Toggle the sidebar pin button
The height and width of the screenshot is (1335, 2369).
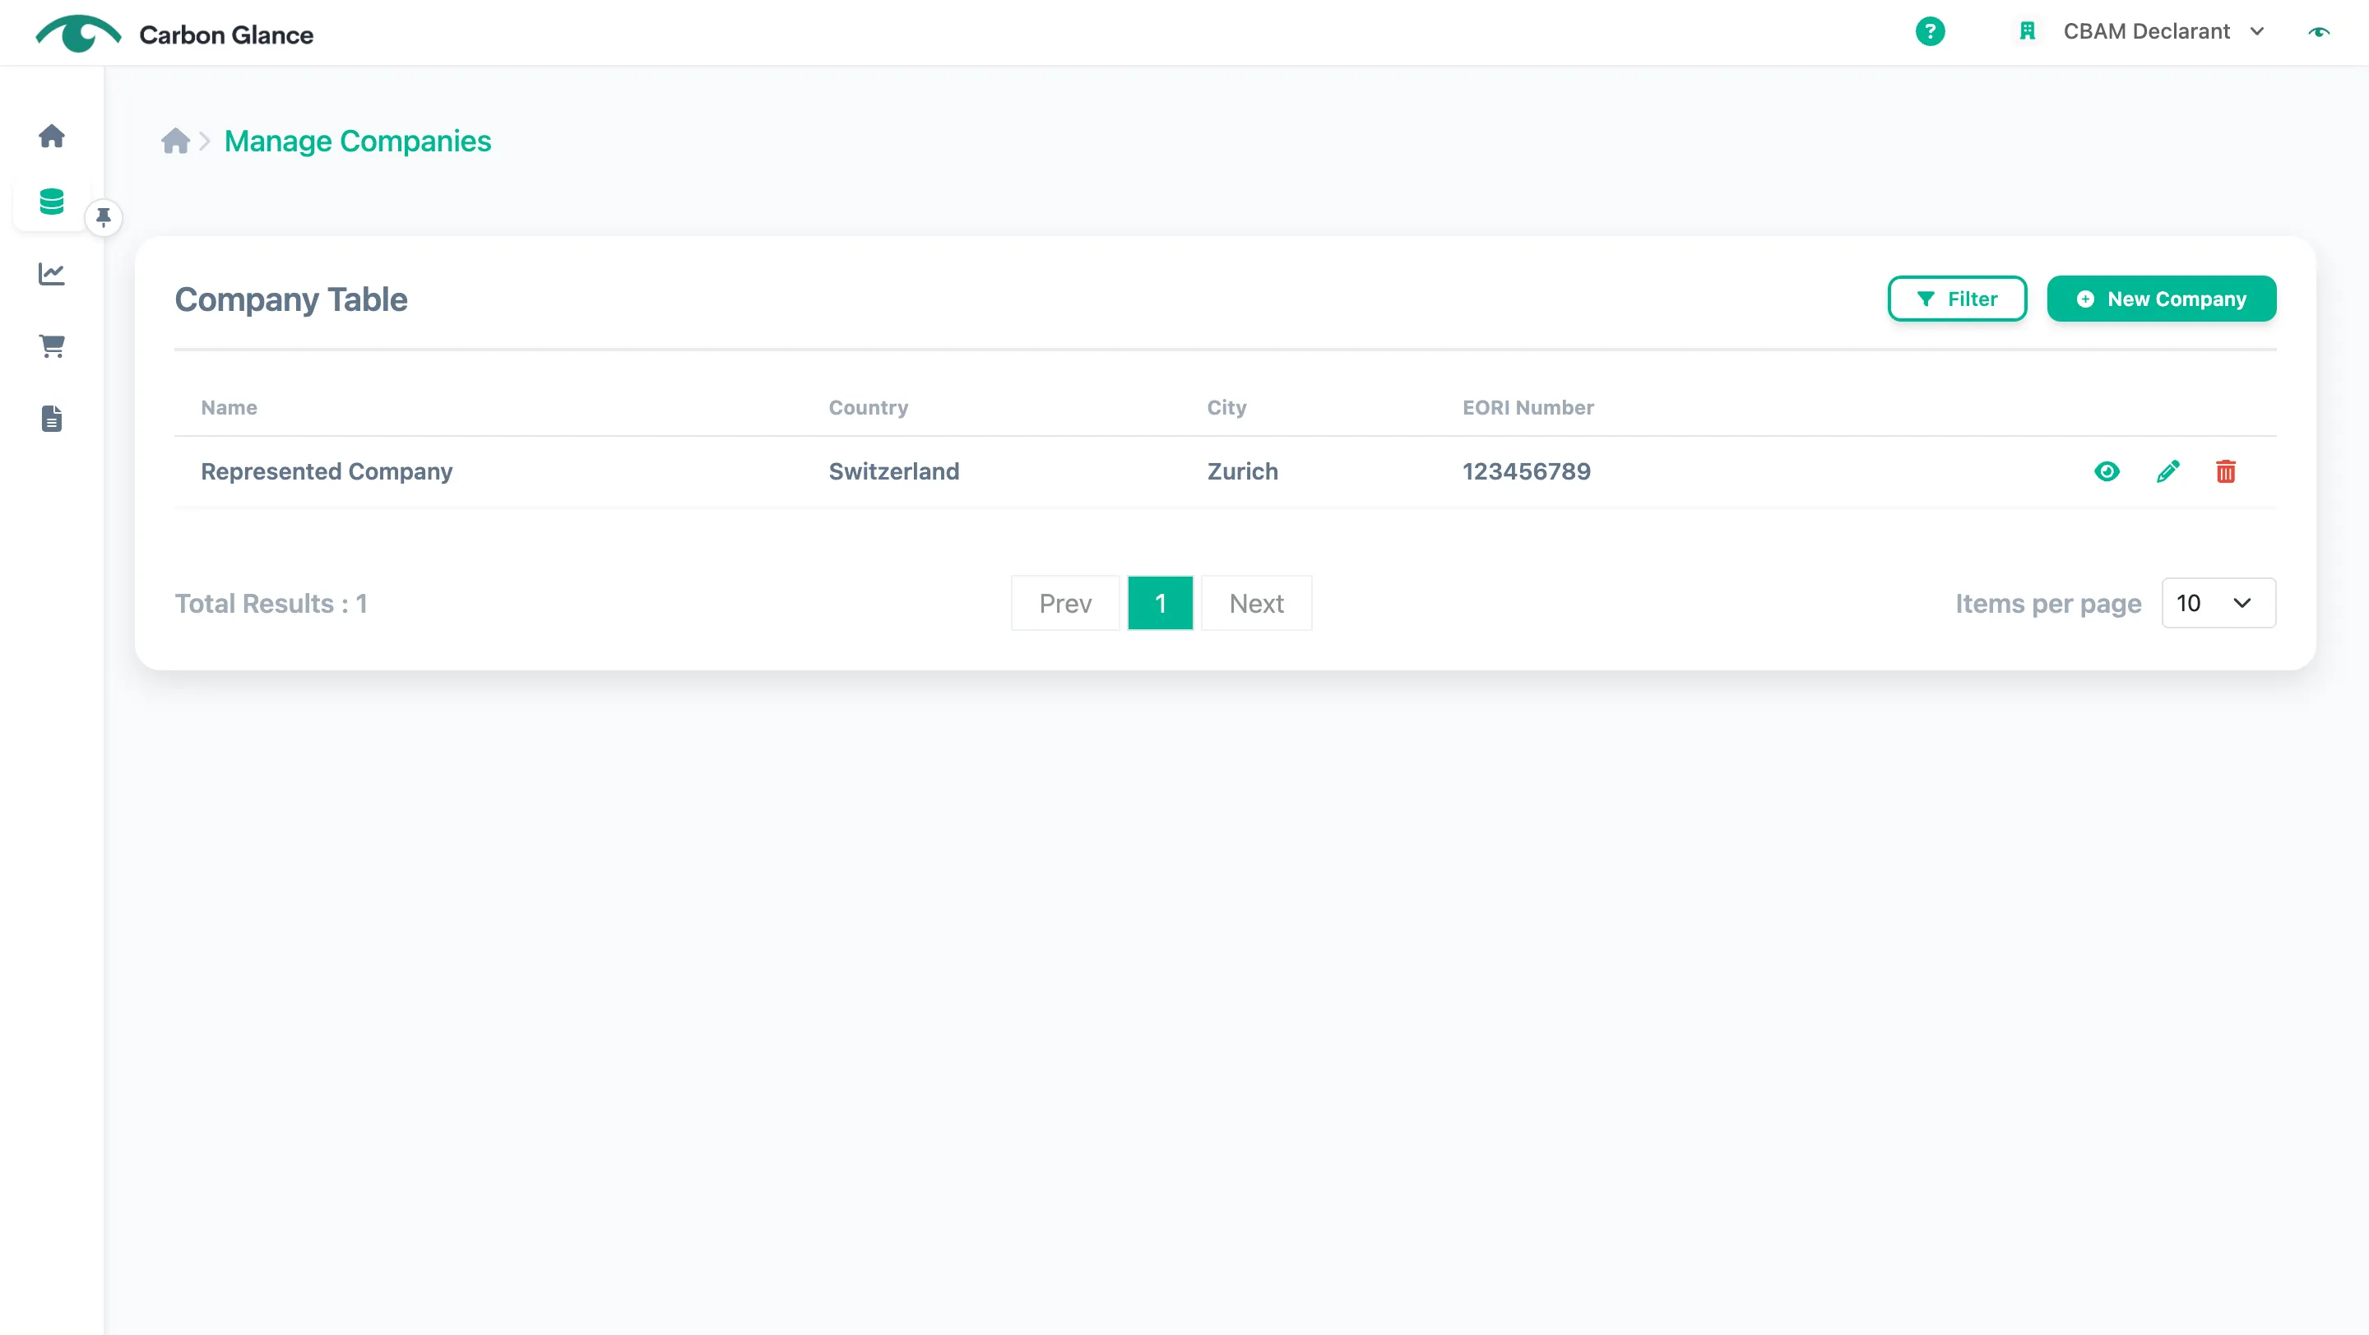point(104,218)
